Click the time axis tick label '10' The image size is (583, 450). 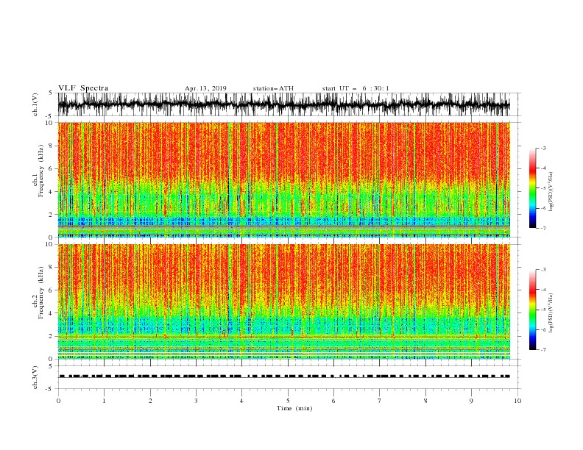tap(517, 401)
